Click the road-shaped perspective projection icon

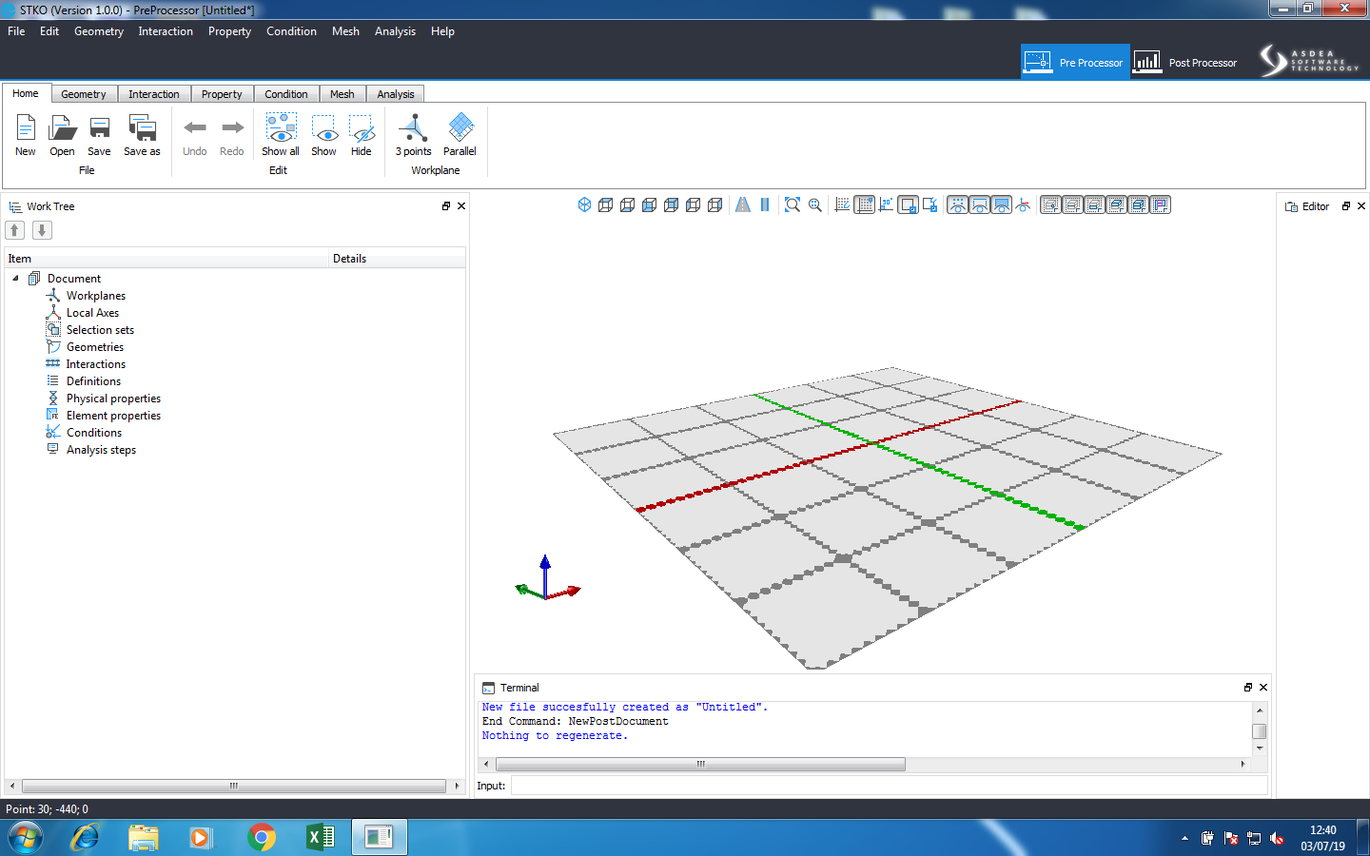pos(743,204)
